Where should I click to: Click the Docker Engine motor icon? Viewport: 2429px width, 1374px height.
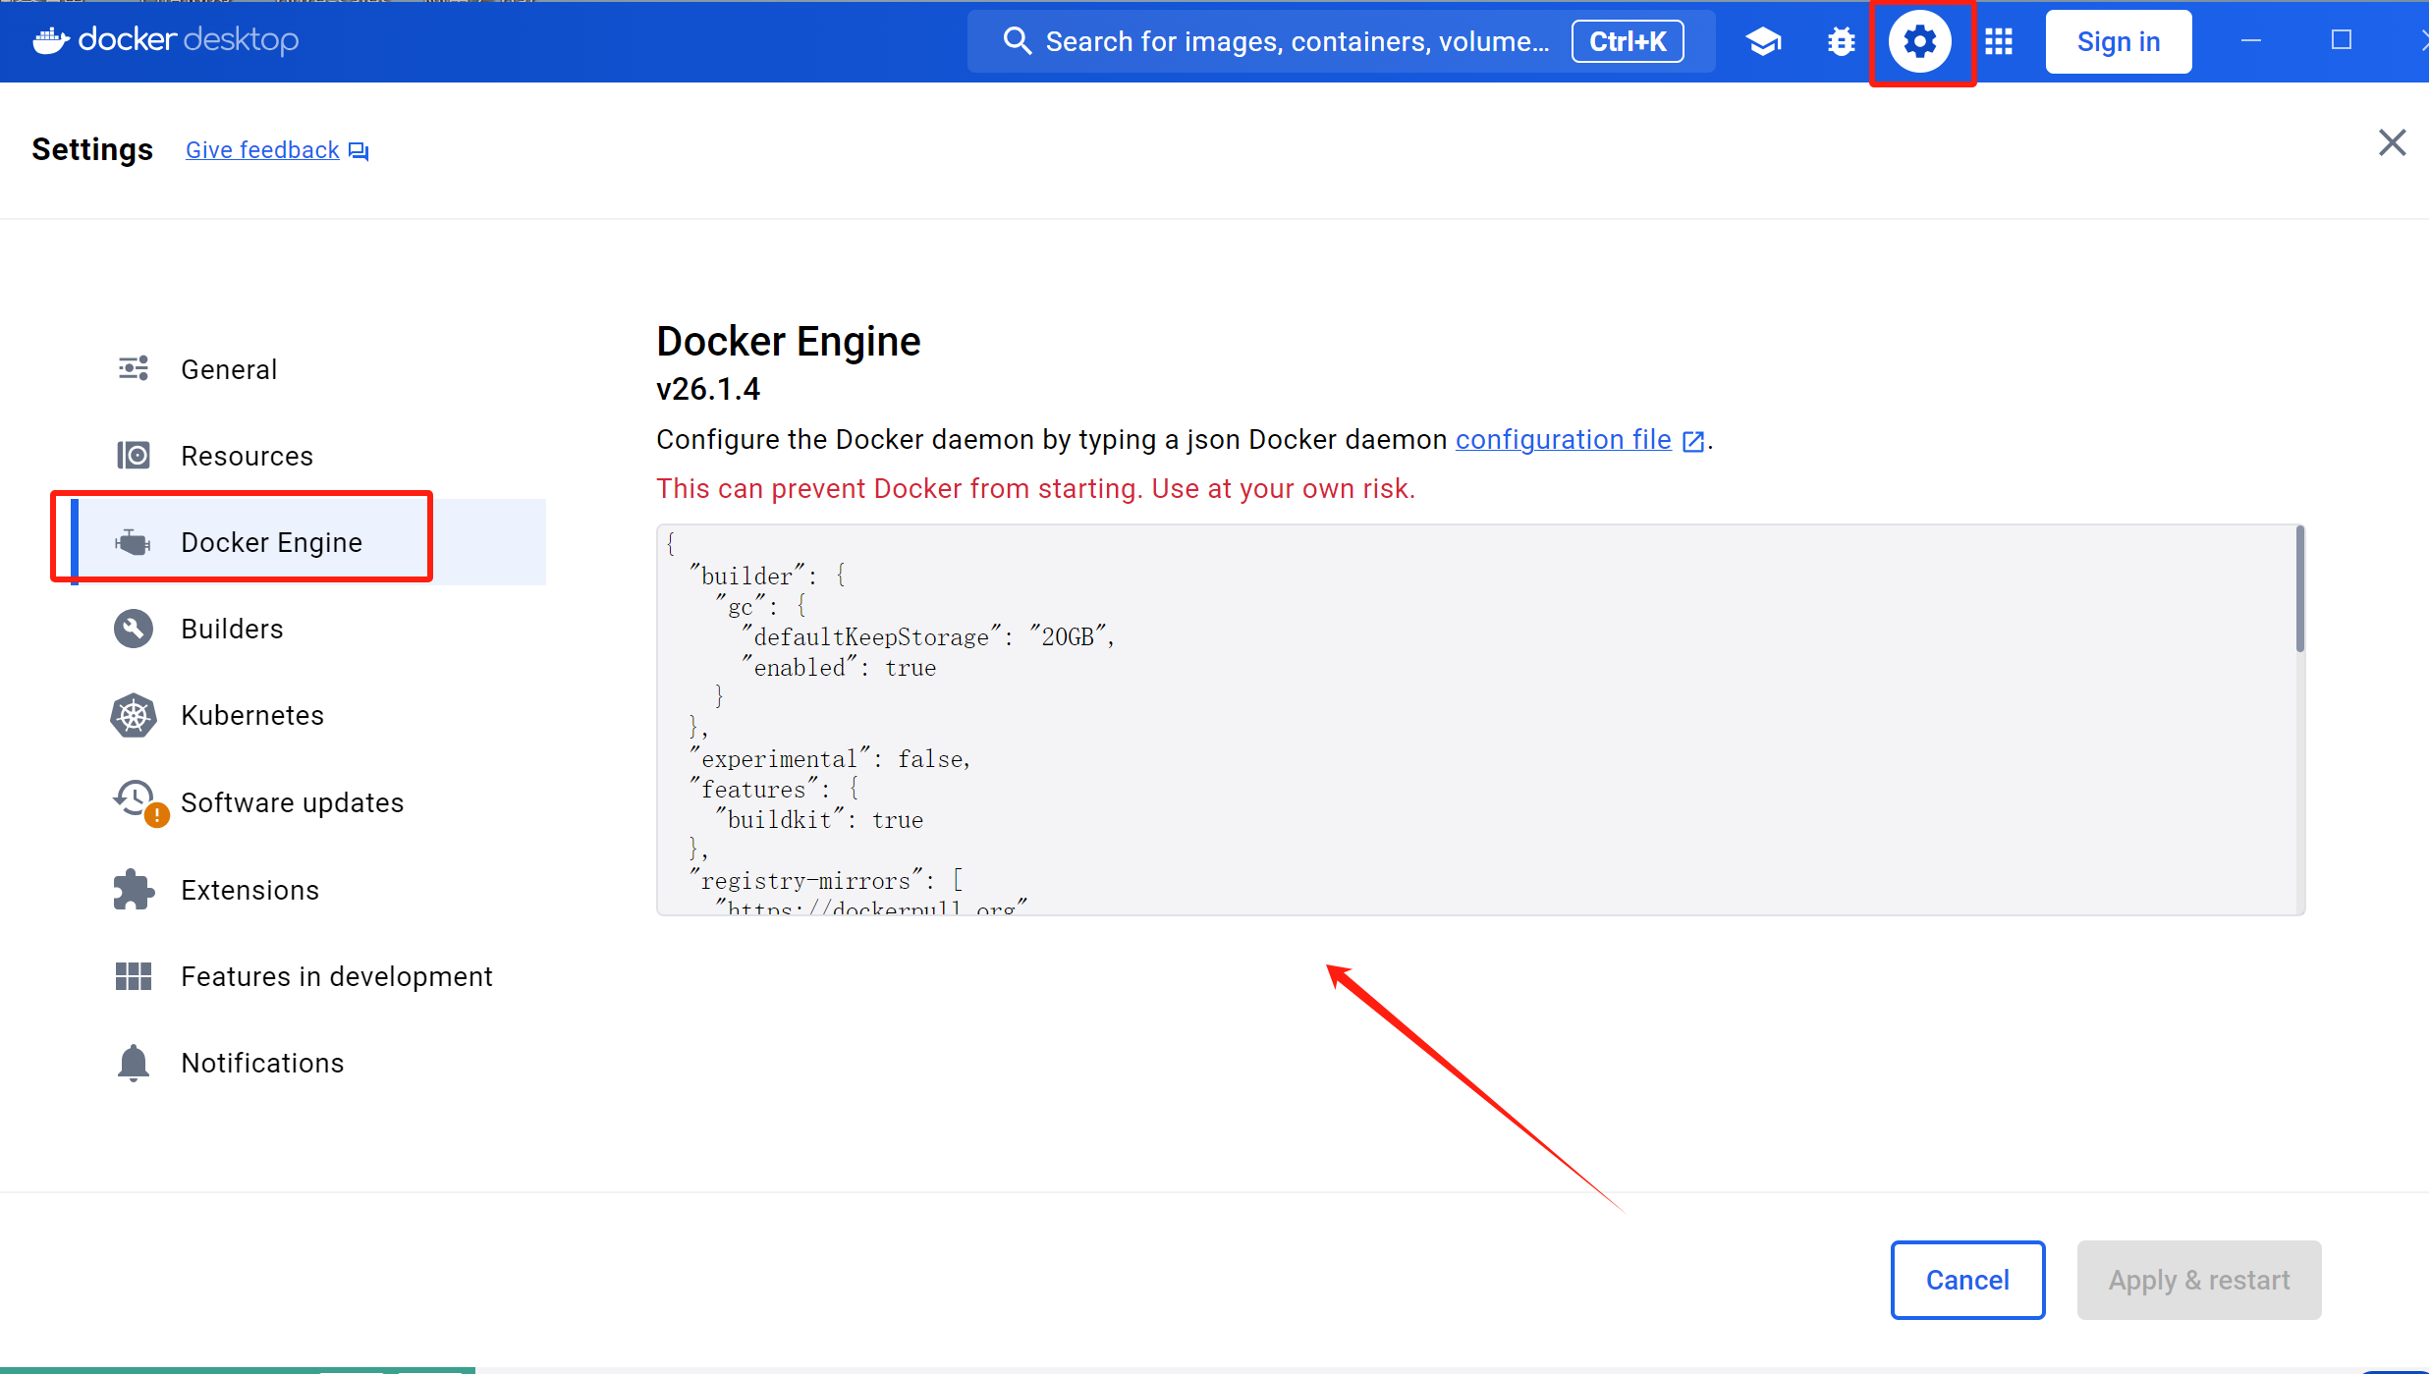[x=134, y=542]
